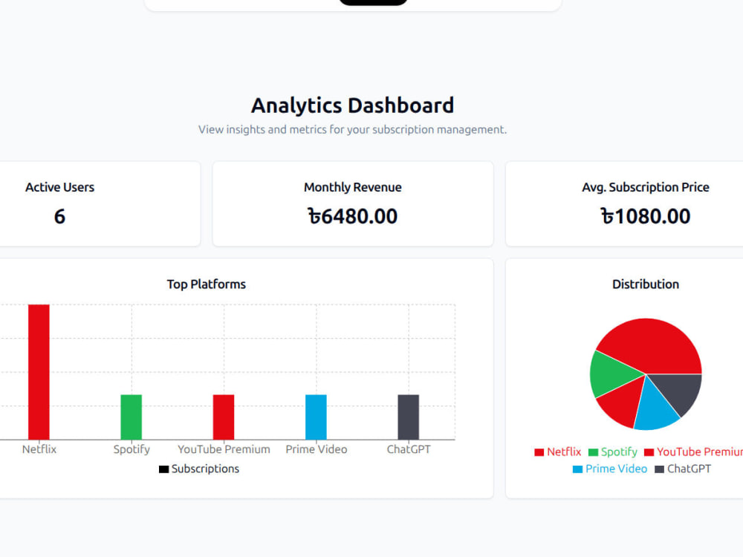Click the dark gray ChatGPT bar
The height and width of the screenshot is (557, 743).
[x=409, y=417]
